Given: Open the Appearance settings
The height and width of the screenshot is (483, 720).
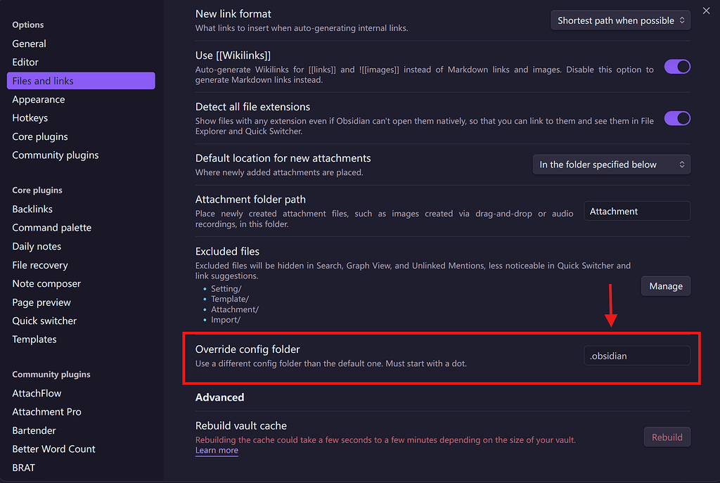Looking at the screenshot, I should pos(38,99).
